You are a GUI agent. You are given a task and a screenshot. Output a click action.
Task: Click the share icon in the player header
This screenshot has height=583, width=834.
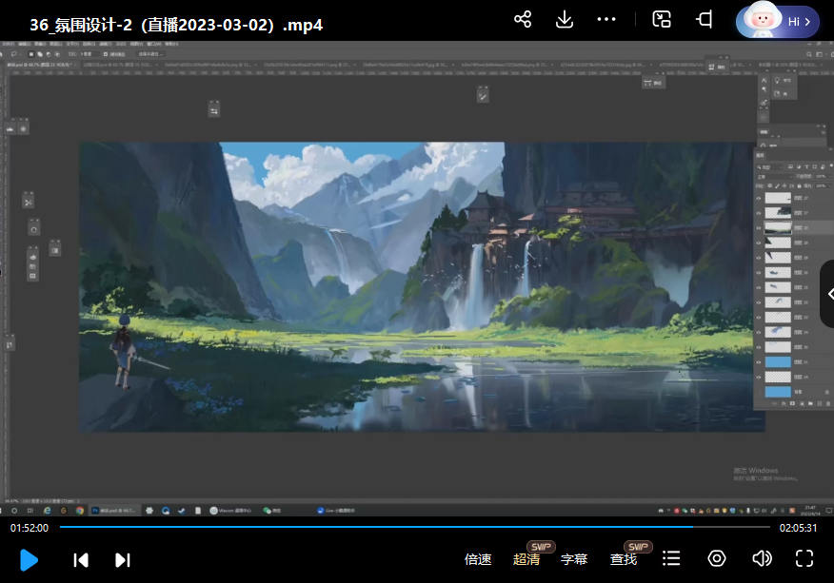[523, 20]
